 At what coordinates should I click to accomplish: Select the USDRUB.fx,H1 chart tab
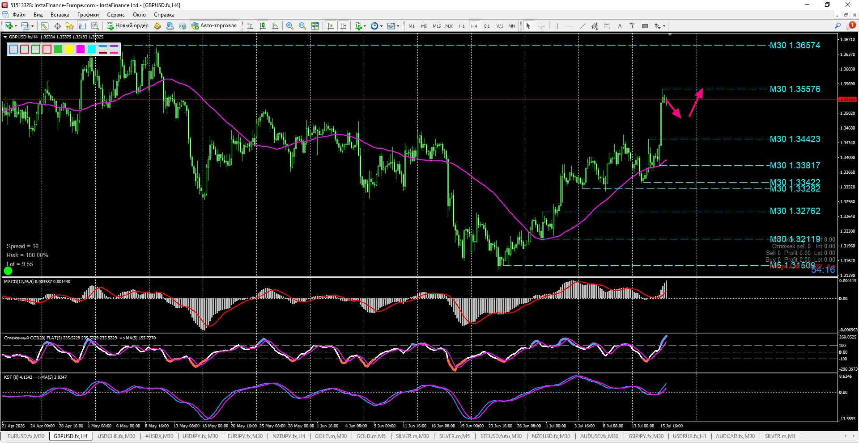tap(689, 436)
